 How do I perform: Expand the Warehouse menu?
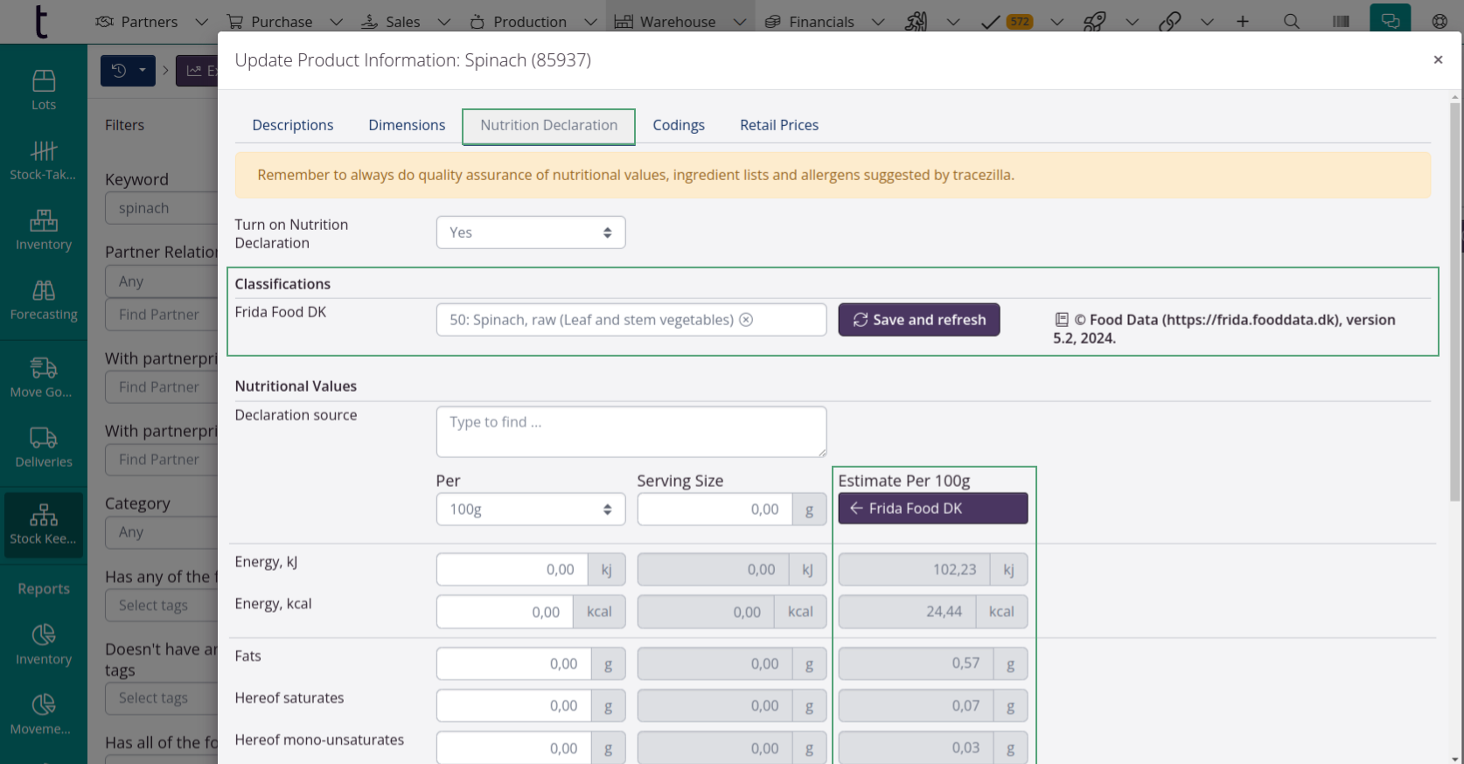point(678,22)
